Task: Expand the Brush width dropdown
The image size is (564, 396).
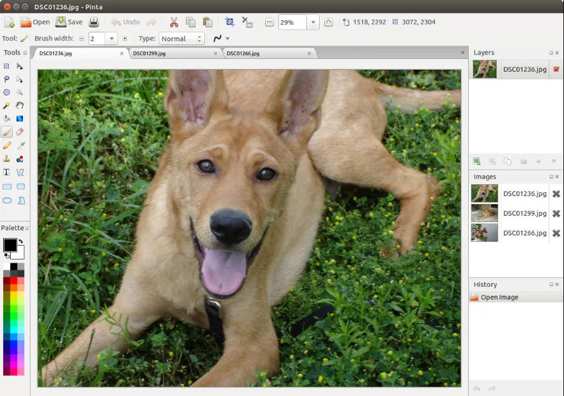Action: (112, 38)
